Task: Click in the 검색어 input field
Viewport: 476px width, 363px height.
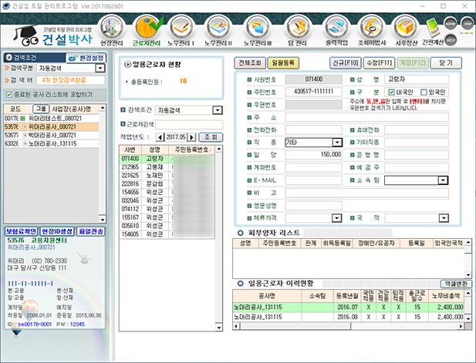Action: click(x=71, y=80)
